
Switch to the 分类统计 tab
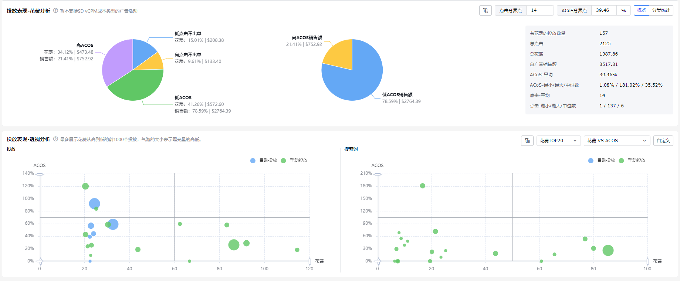(x=661, y=10)
